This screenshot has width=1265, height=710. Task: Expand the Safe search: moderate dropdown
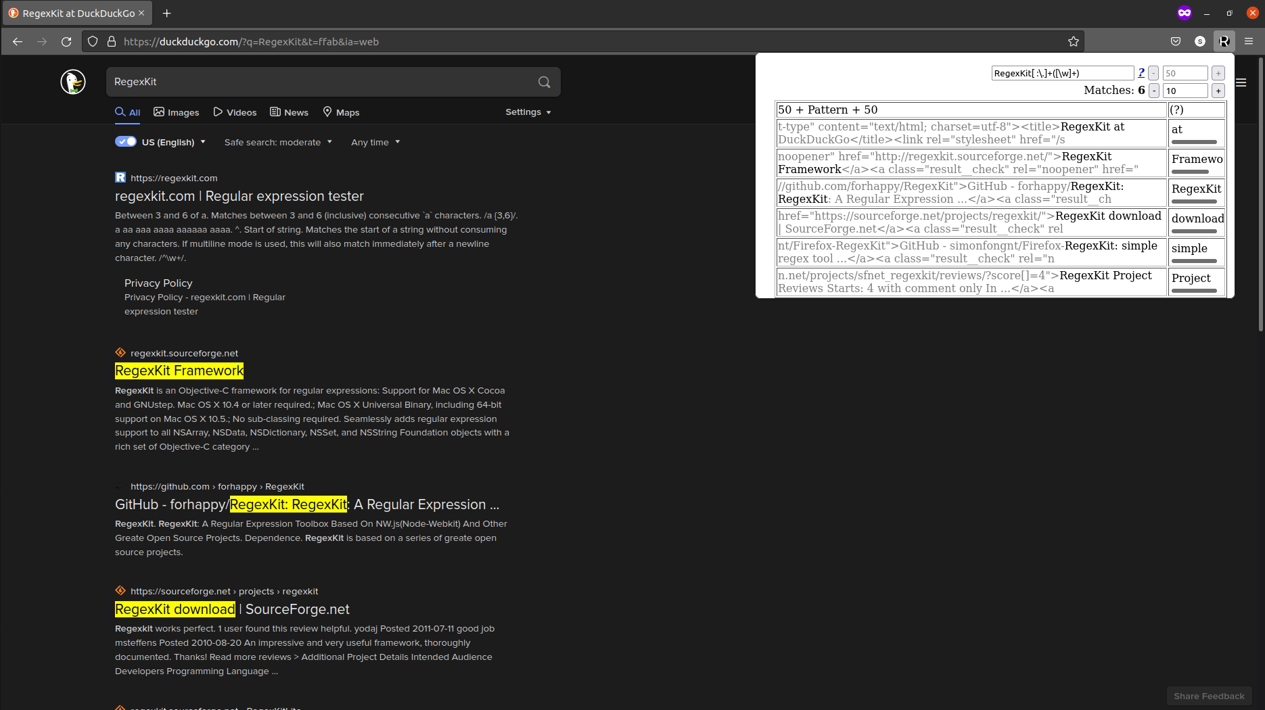(x=278, y=142)
